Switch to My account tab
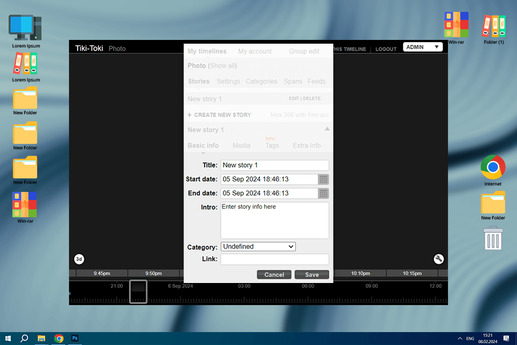Screen dimensions: 517x345 255,51
